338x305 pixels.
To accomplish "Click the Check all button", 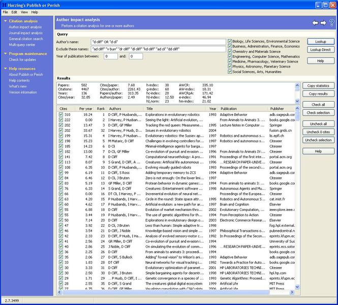I will pyautogui.click(x=318, y=105).
